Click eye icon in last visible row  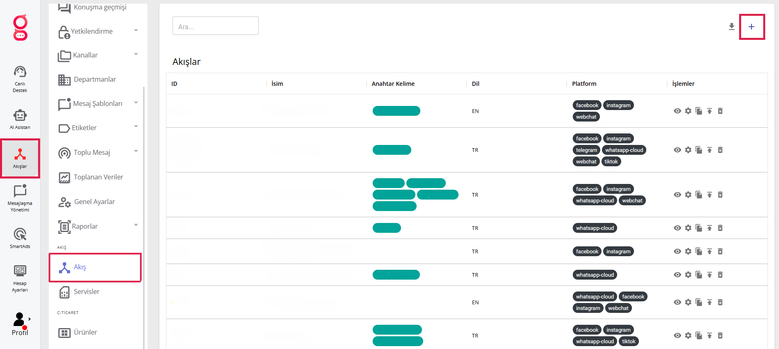point(678,335)
